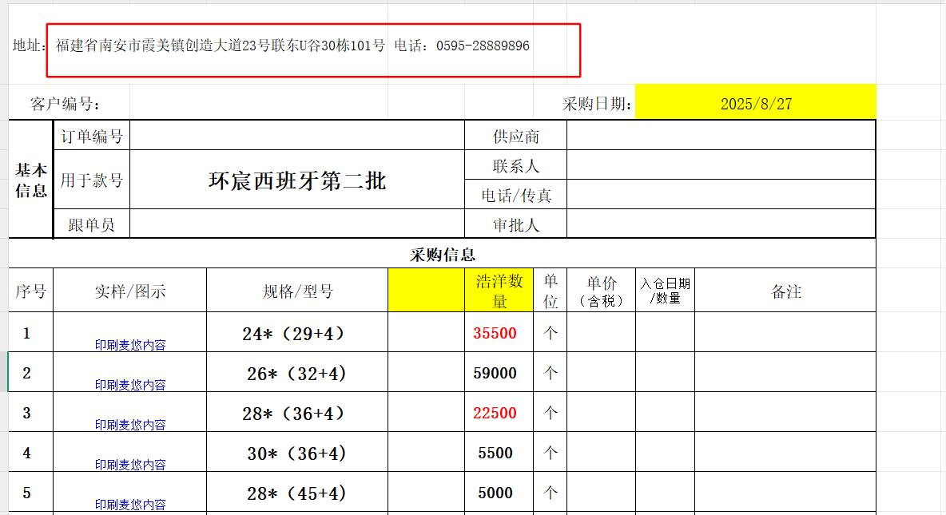Image resolution: width=946 pixels, height=515 pixels.
Task: Click the 环宸西班牙第二批 style number cell
Action: click(296, 180)
